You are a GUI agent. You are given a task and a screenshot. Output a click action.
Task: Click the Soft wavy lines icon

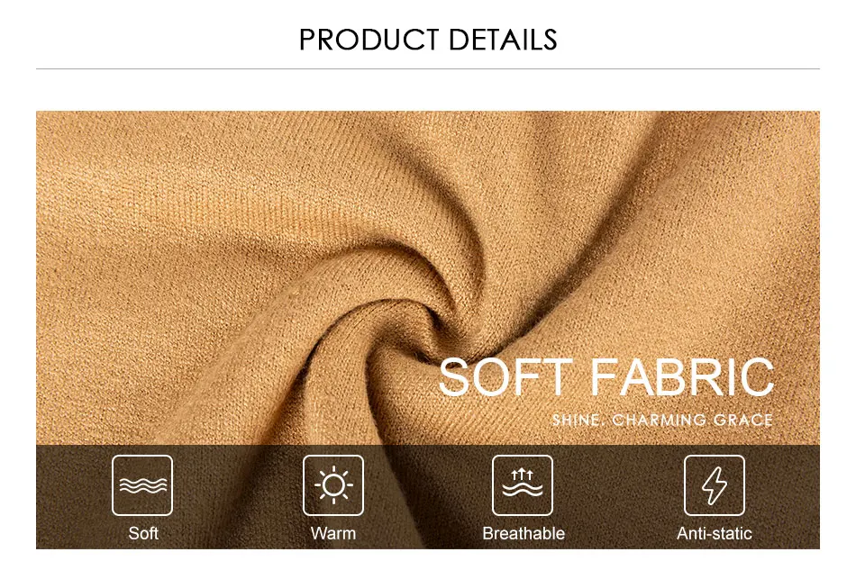142,485
